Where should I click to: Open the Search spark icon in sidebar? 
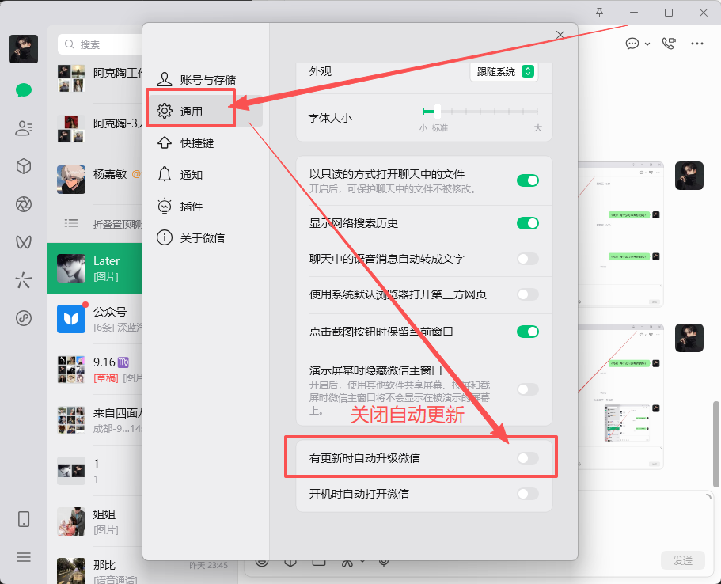click(24, 279)
